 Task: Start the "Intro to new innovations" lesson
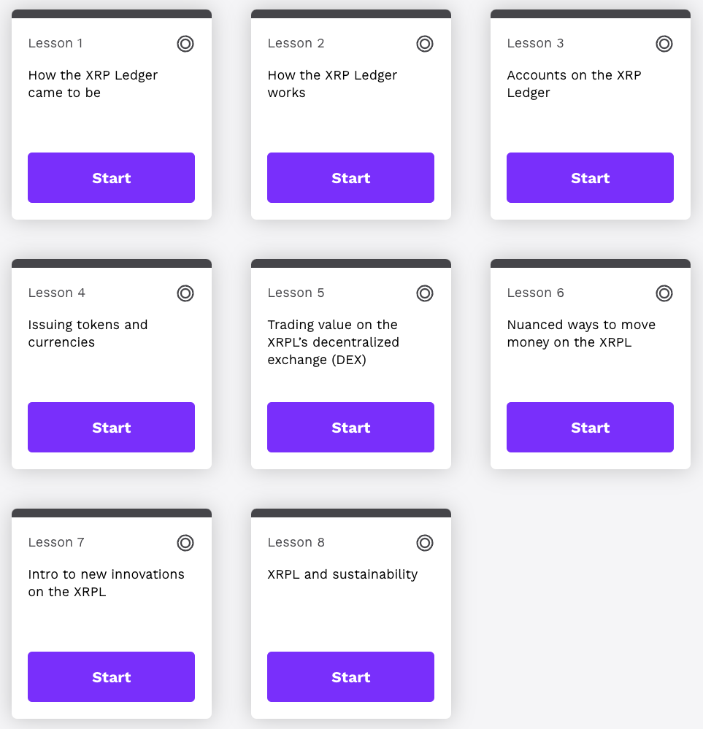click(x=111, y=676)
